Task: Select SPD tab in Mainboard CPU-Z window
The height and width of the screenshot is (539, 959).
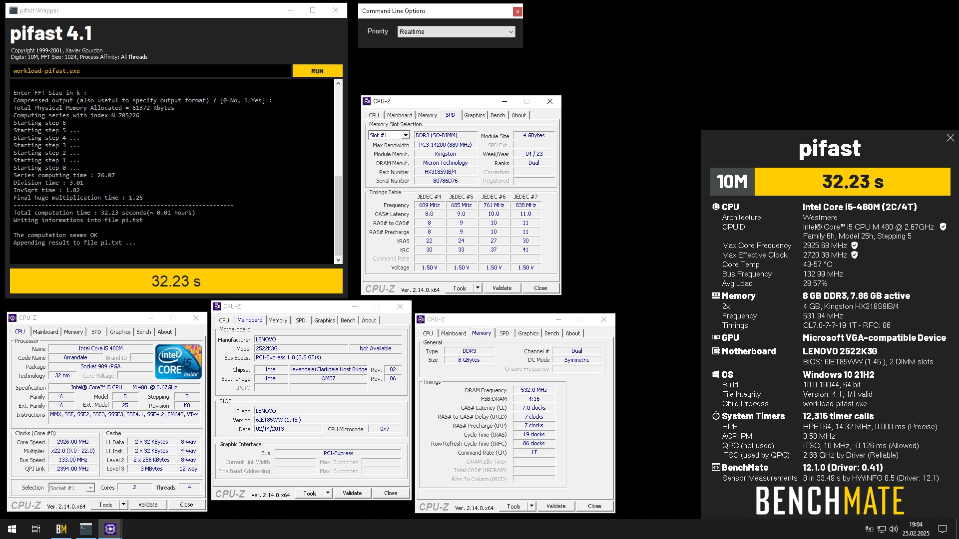Action: click(x=300, y=320)
